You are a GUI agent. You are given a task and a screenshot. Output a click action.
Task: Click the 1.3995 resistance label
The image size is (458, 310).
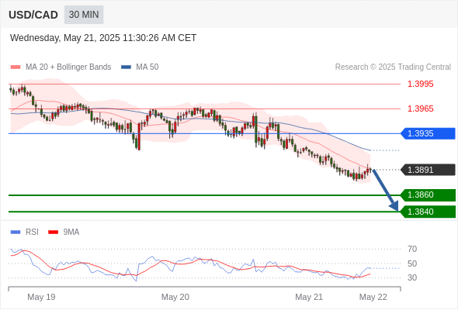click(420, 84)
